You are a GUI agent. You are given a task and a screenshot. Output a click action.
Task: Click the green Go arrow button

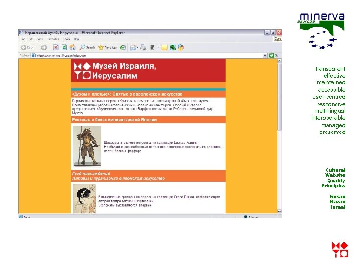point(272,55)
